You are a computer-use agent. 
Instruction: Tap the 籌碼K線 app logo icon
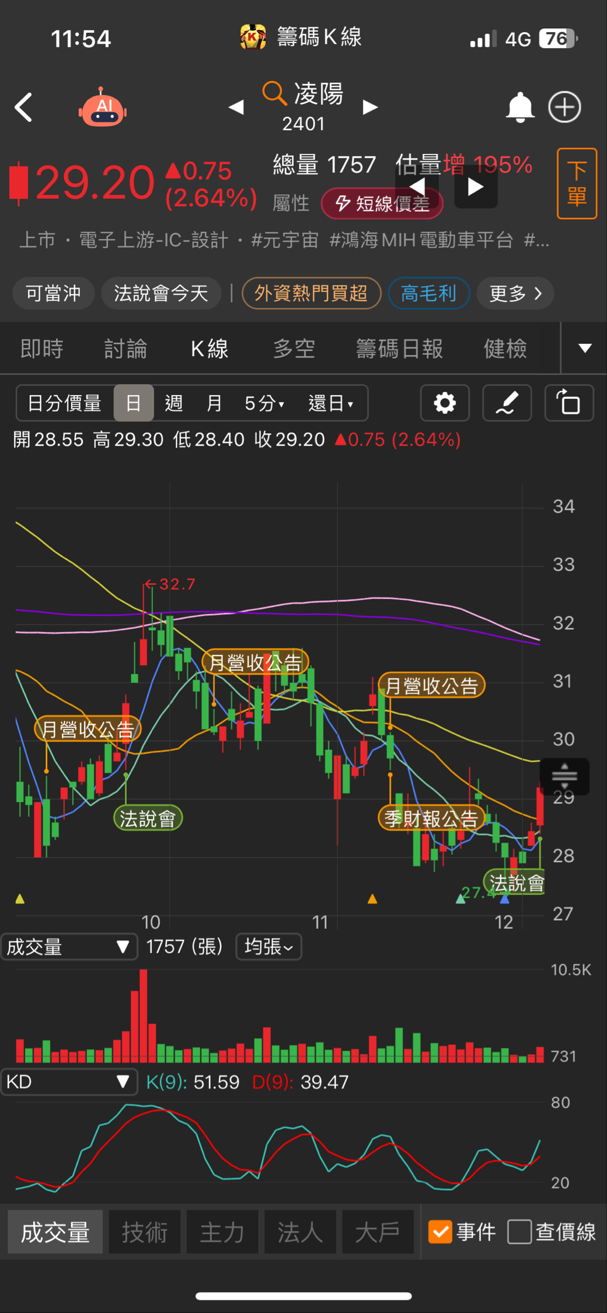(x=253, y=37)
